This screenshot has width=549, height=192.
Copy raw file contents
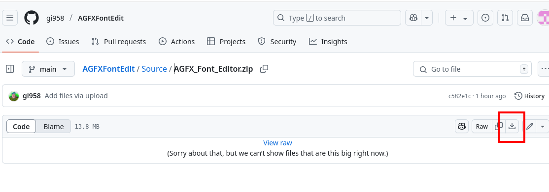click(x=499, y=126)
